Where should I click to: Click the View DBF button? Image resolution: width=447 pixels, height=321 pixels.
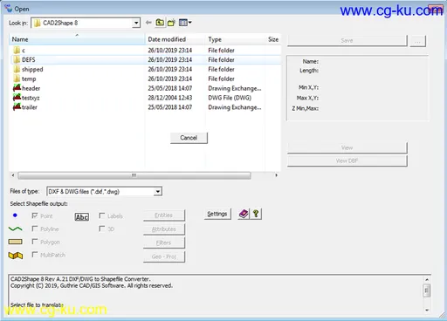point(347,160)
